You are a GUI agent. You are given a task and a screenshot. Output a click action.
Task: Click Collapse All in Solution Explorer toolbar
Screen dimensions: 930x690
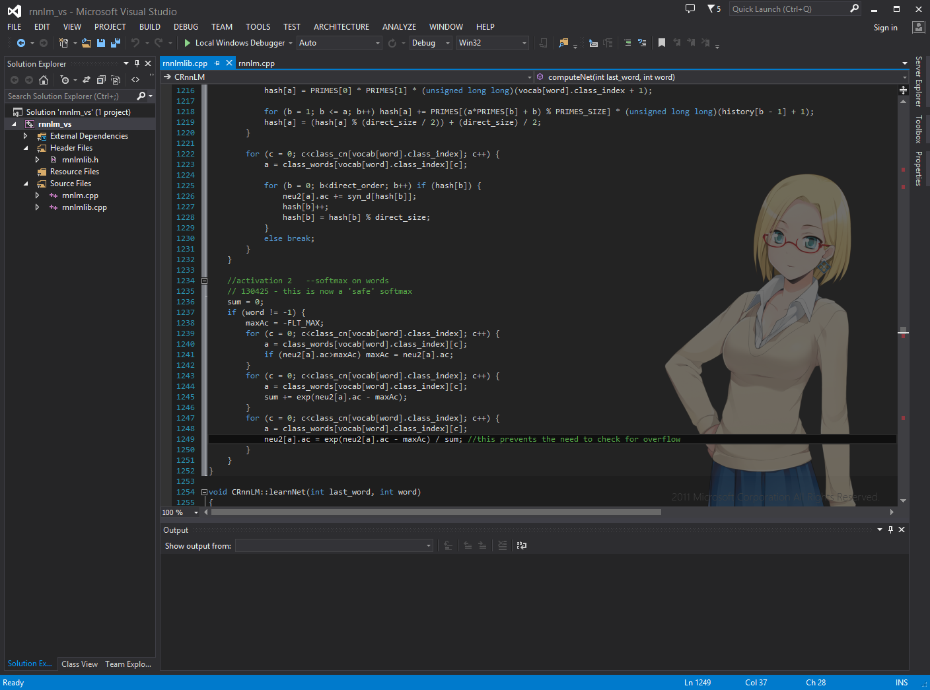(x=101, y=80)
